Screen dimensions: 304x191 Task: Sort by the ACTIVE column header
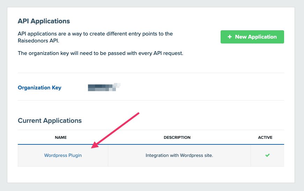tap(265, 137)
